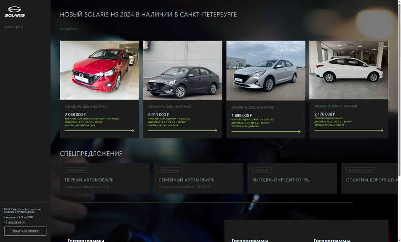Select the 2 011 000 ₽ price text
This screenshot has width=401, height=242.
click(158, 115)
